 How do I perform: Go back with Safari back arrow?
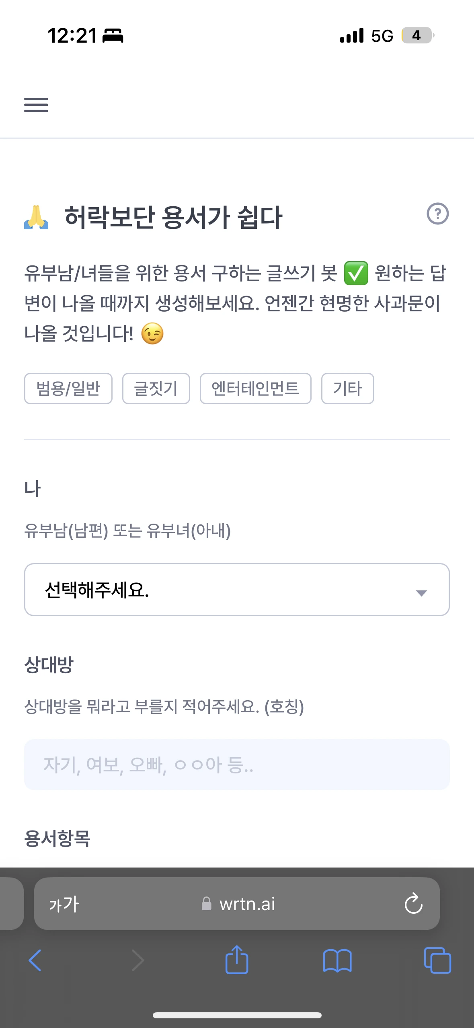[35, 960]
